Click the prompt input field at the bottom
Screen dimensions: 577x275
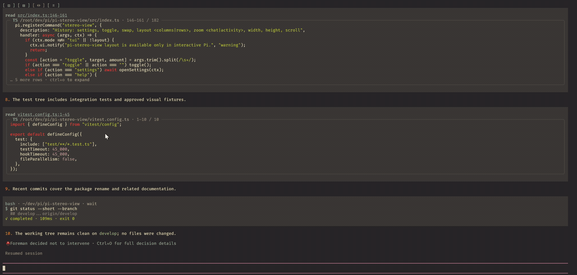tap(285, 268)
